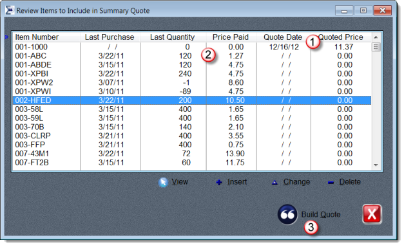404x247 pixels.
Task: Maximize the Review Items window
Action: point(363,10)
